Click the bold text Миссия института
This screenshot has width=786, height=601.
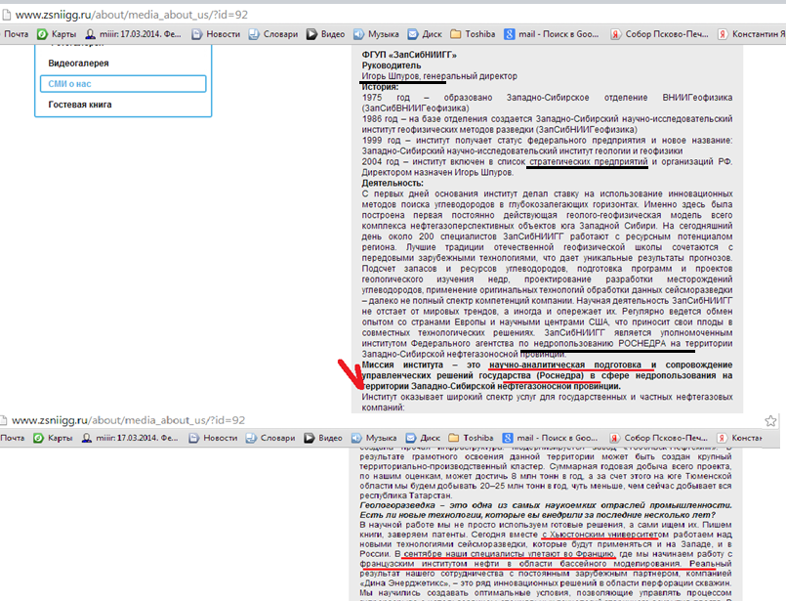point(402,365)
